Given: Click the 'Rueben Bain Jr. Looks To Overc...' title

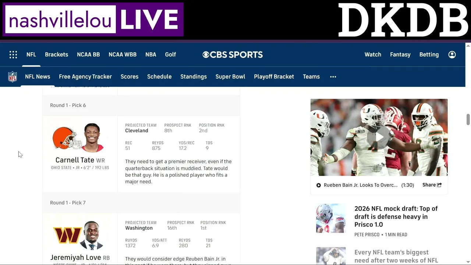Looking at the screenshot, I should tap(361, 185).
